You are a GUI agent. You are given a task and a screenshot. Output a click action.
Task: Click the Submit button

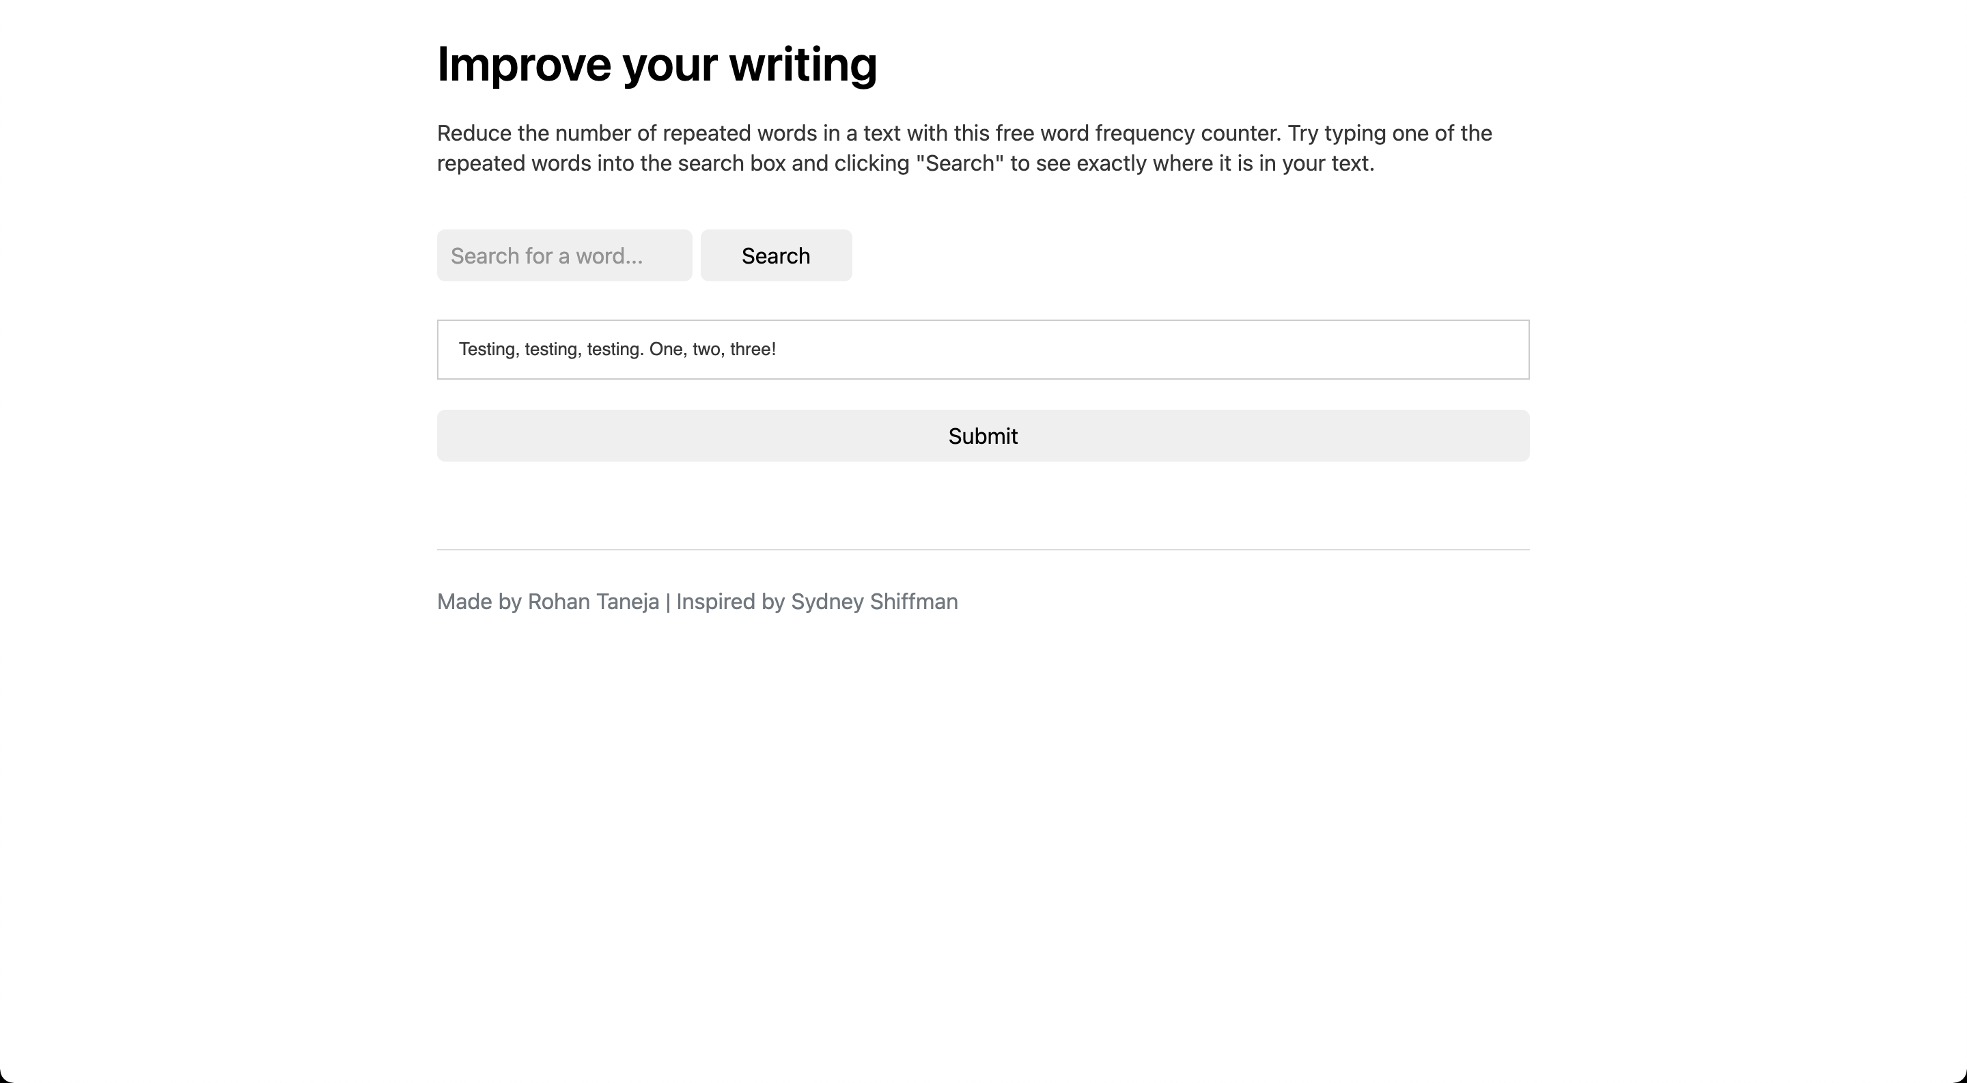(x=983, y=436)
